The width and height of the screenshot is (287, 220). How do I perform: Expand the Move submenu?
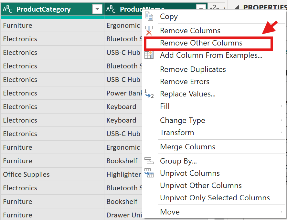pos(281,212)
